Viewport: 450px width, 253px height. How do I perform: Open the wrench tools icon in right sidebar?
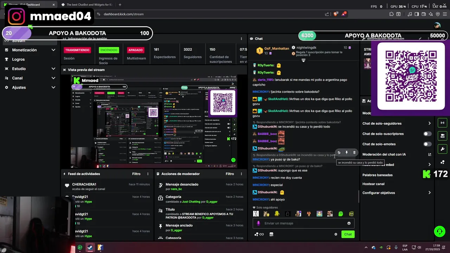coord(442,149)
